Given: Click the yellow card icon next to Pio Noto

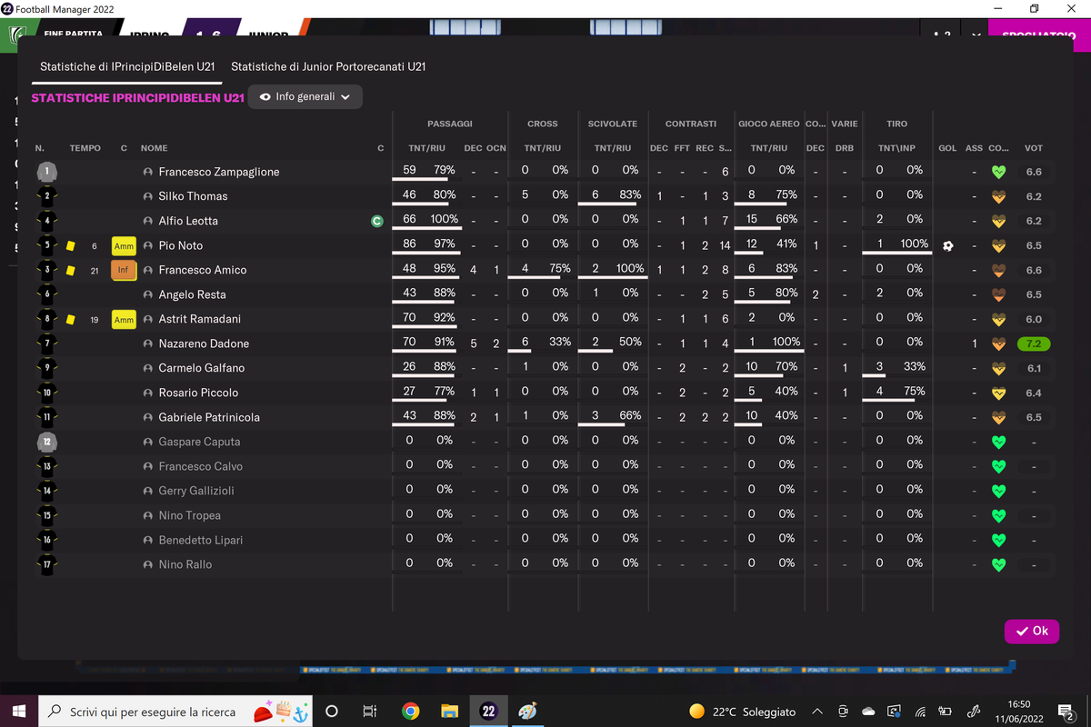Looking at the screenshot, I should coord(70,245).
